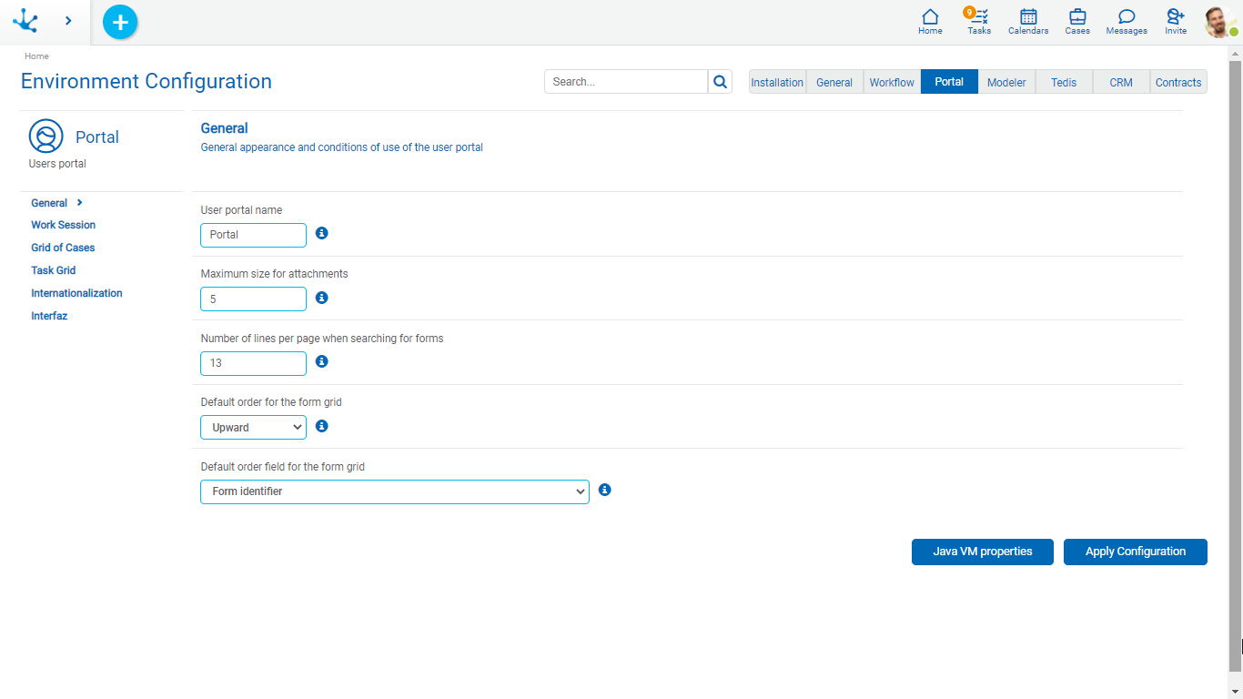This screenshot has height=699, width=1243.
Task: Expand the side menu chevron near logo
Action: coord(68,21)
